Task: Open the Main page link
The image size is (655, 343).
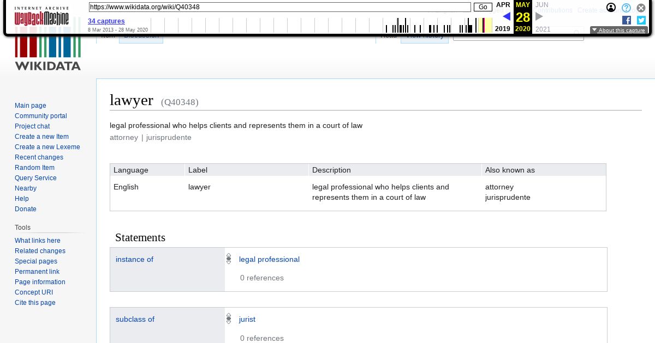Action: (31, 106)
